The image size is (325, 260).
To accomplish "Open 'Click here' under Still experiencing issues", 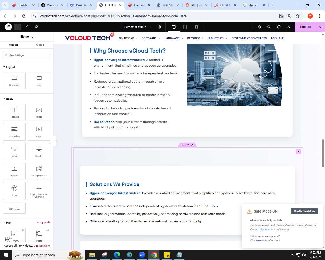I will pos(255,240).
